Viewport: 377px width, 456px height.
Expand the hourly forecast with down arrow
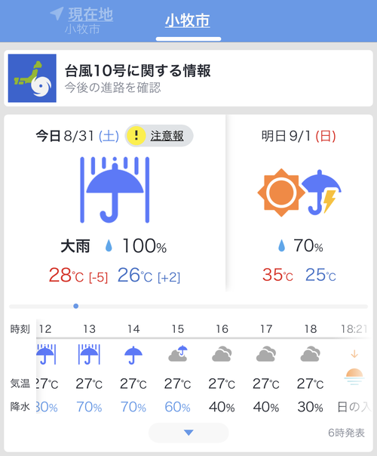(188, 433)
